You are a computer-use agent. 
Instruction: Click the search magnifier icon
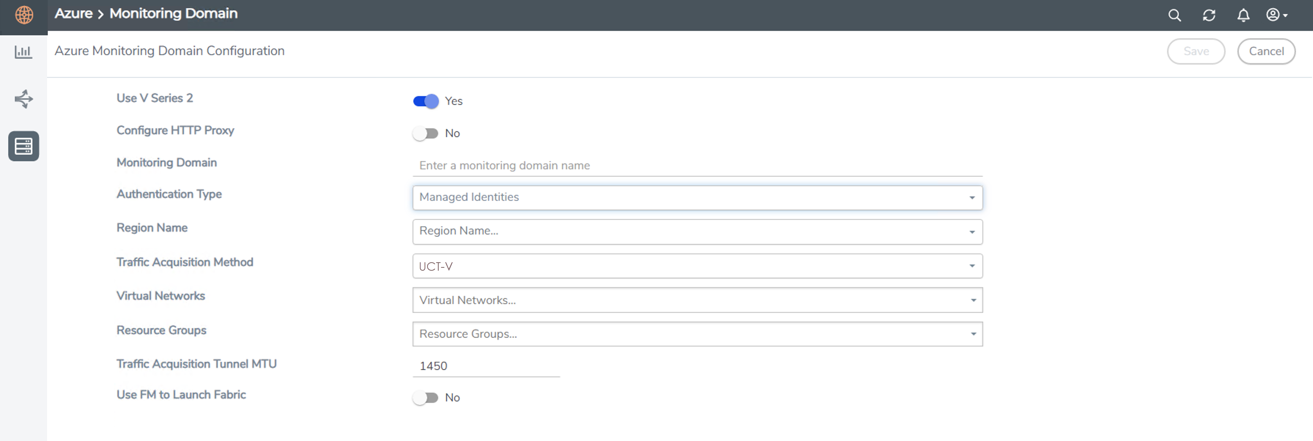[1175, 15]
